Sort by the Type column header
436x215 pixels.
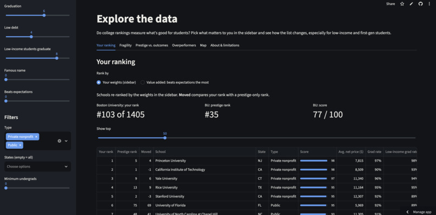tap(283, 152)
